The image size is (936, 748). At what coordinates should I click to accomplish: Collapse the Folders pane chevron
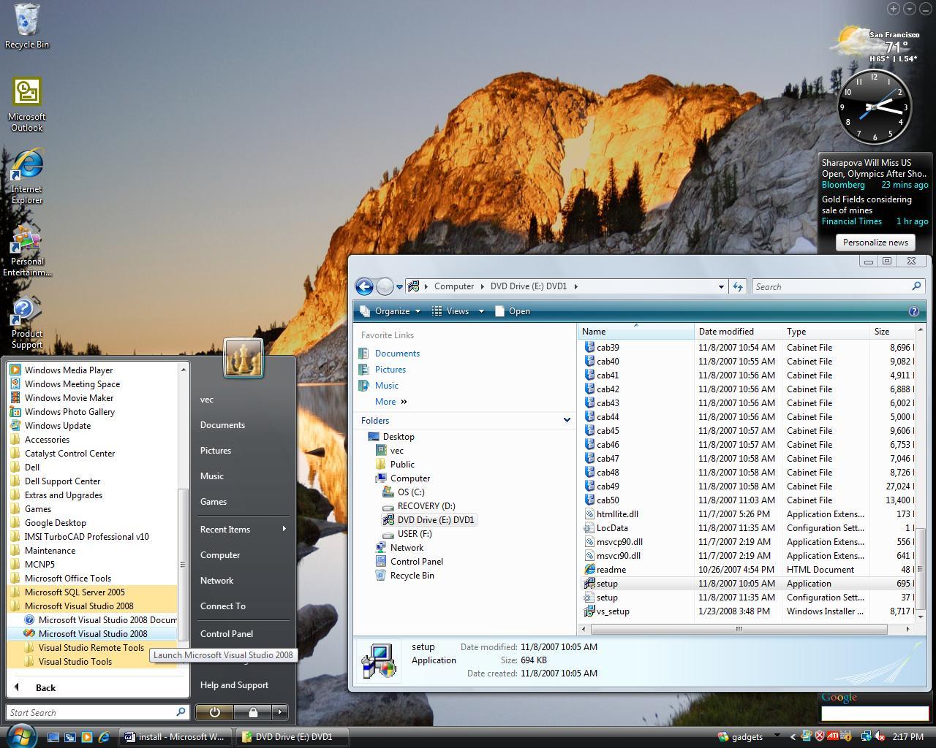[567, 420]
